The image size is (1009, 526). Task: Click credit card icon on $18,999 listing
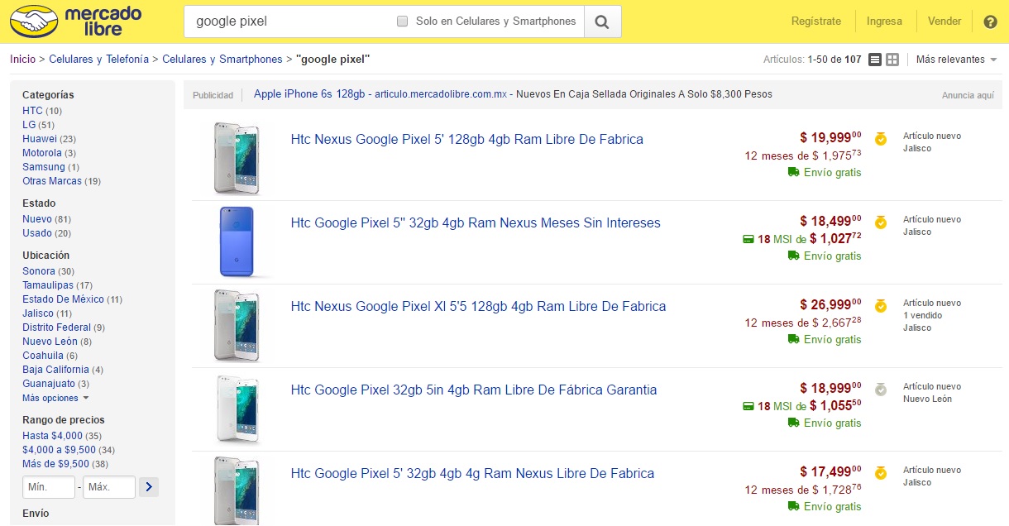tap(748, 406)
